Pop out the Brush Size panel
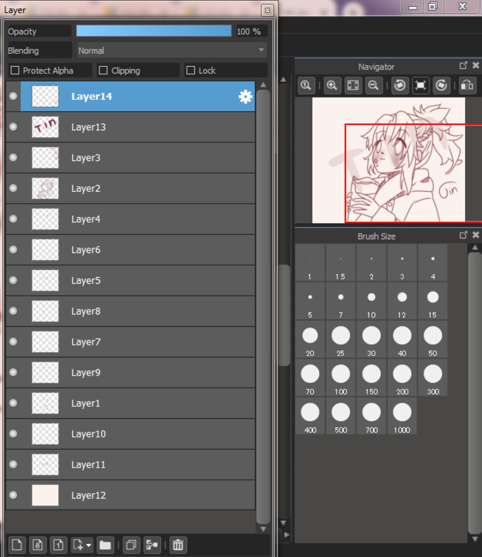Screen dimensions: 482x557 coord(463,235)
